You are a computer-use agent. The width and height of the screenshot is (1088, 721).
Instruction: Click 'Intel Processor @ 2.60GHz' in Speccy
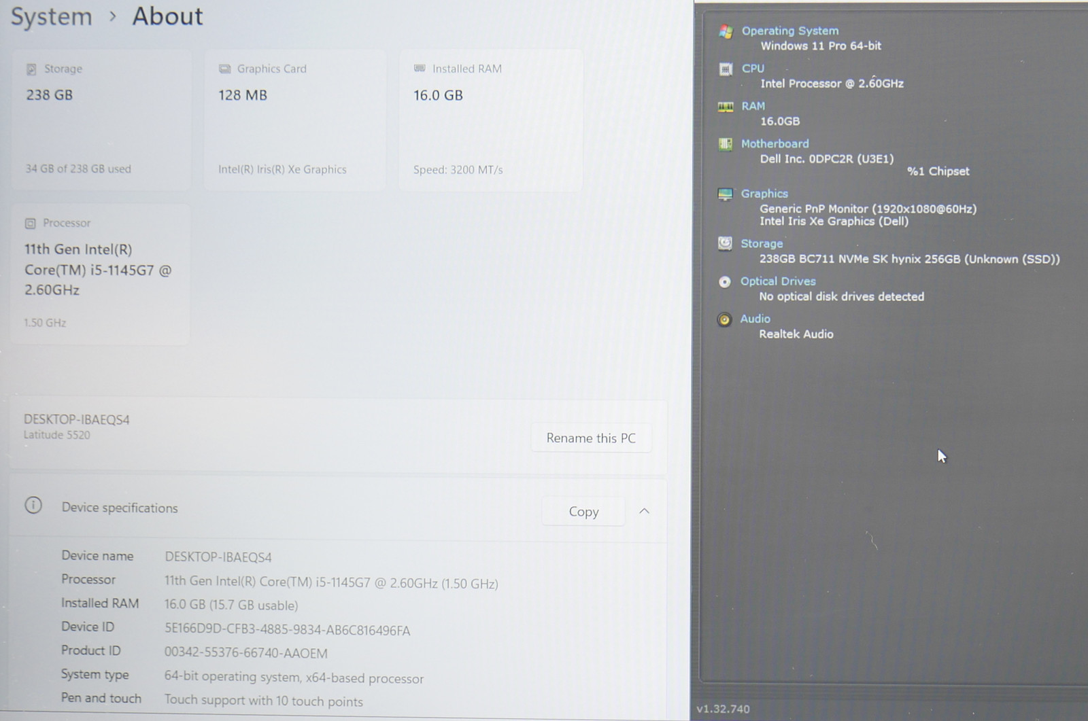[x=832, y=83]
